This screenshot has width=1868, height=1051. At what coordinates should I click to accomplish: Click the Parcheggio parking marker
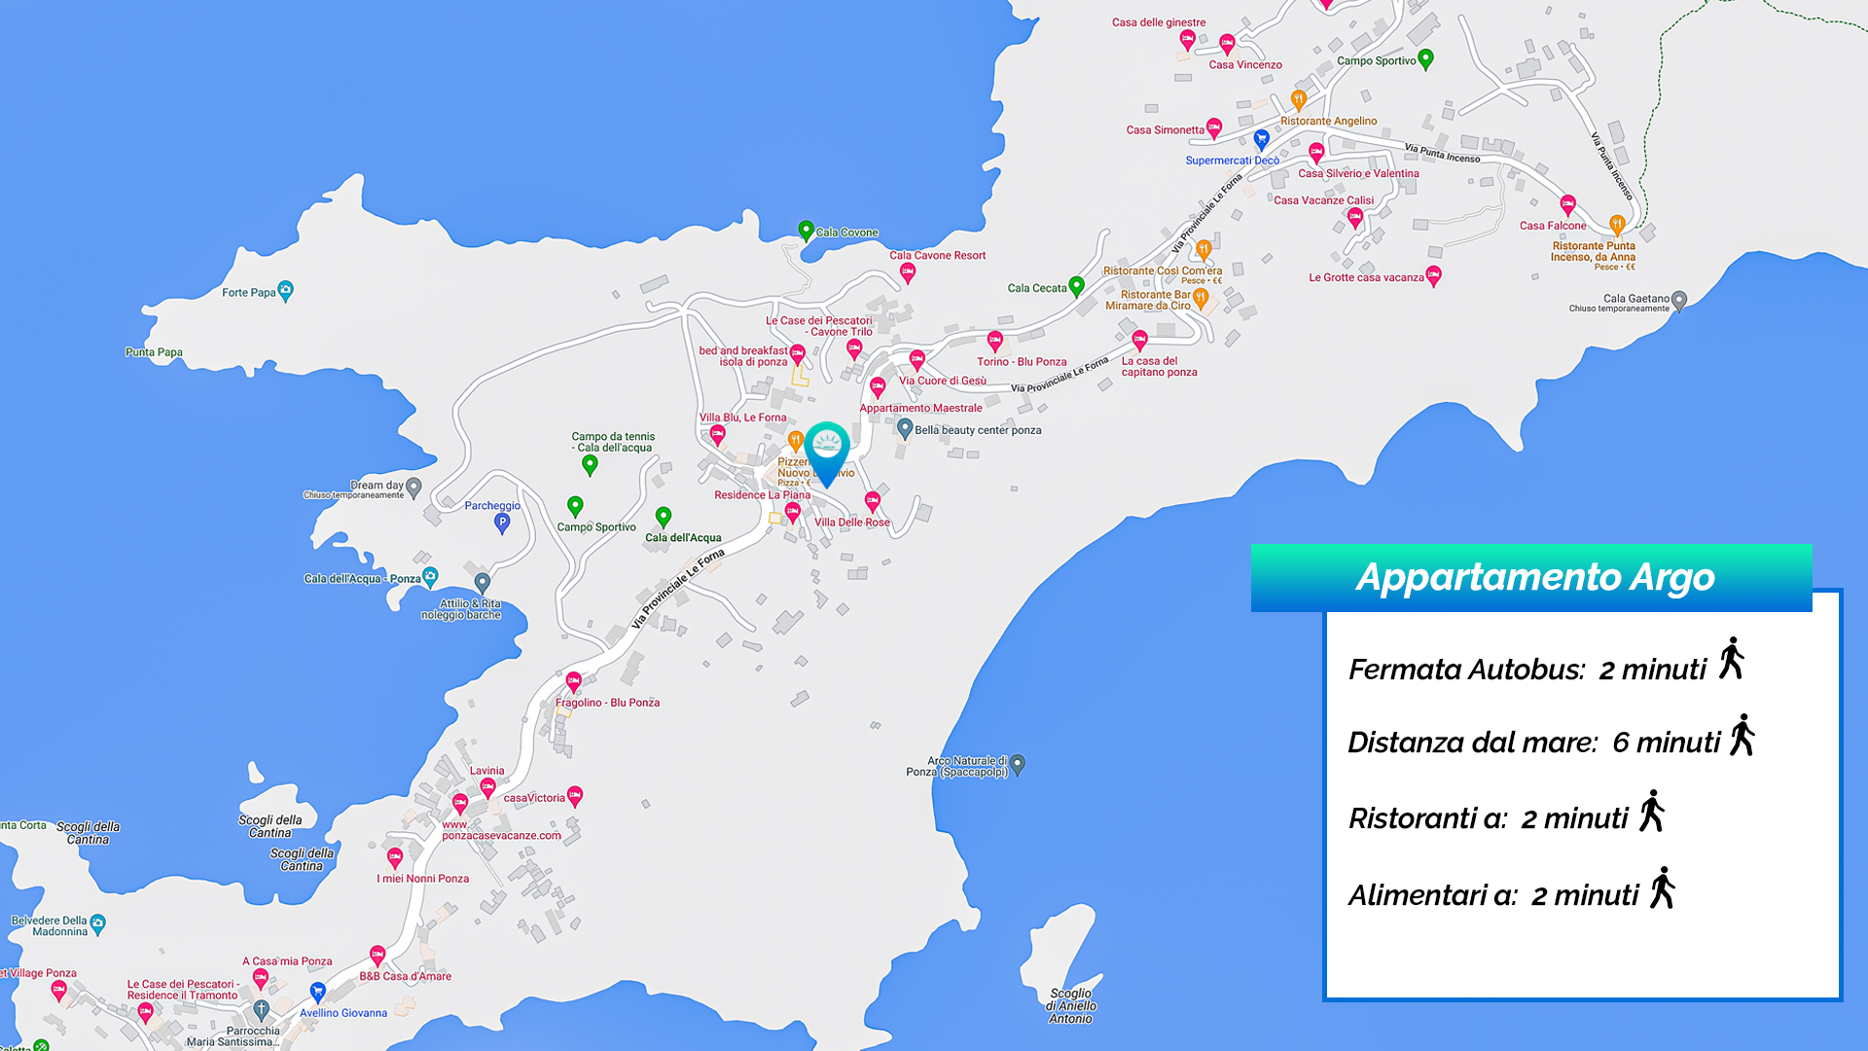pos(502,524)
